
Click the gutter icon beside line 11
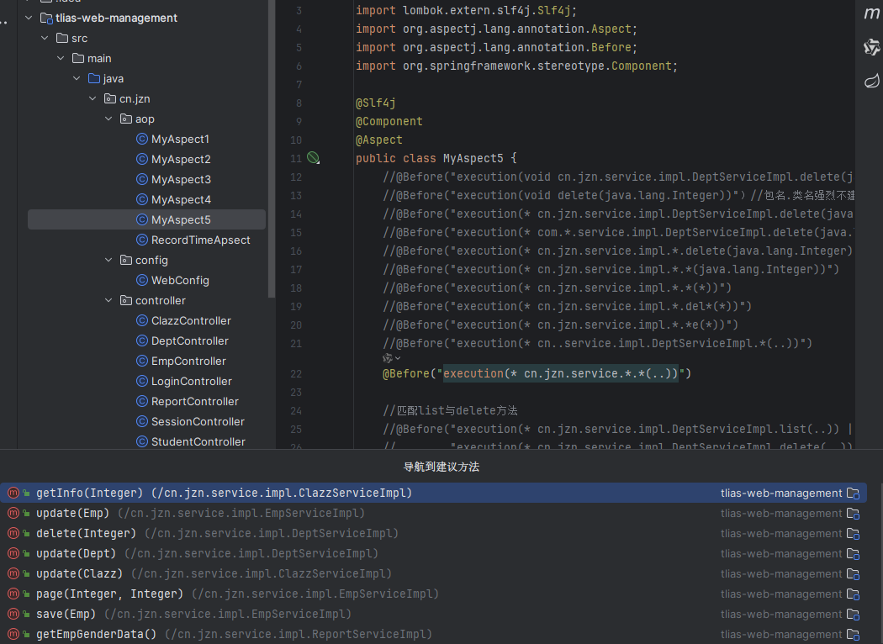(313, 158)
